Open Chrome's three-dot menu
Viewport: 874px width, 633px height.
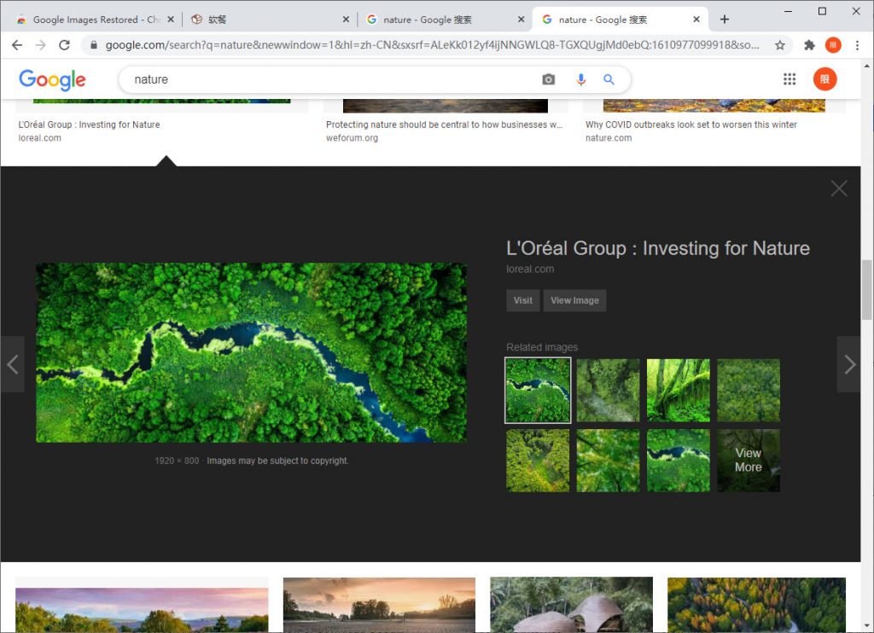(x=857, y=45)
